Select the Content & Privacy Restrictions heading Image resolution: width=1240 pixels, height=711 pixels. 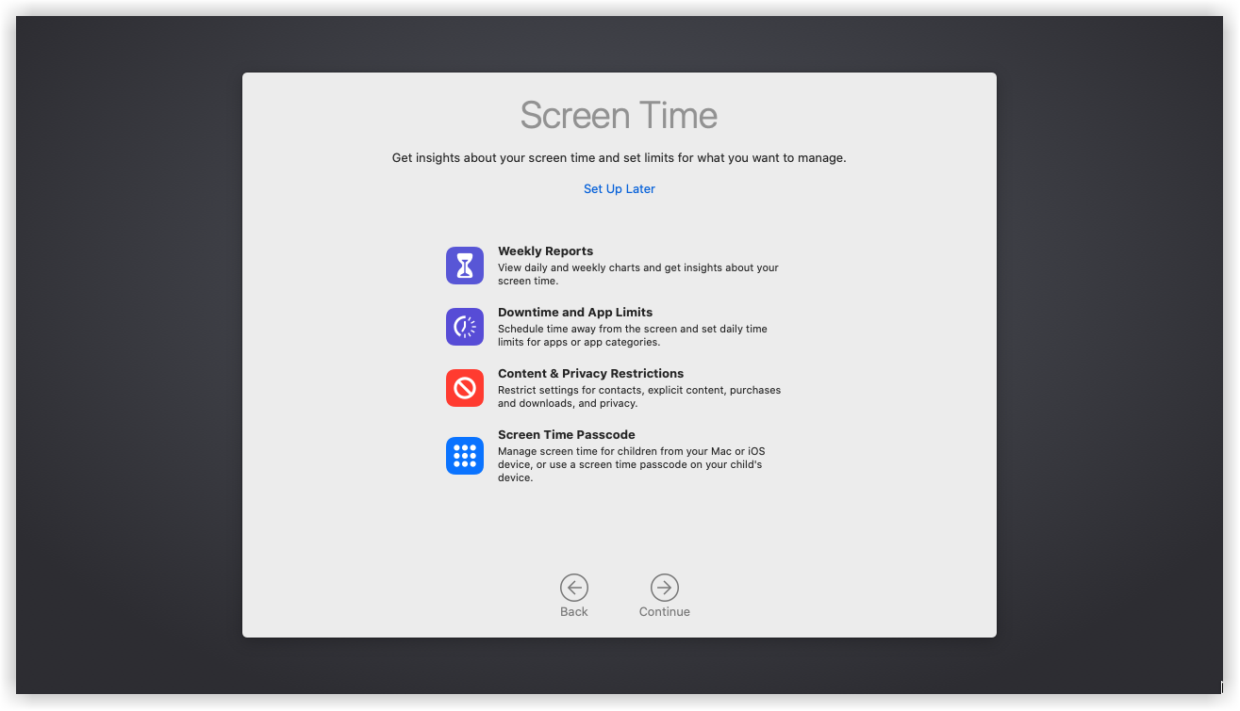[x=590, y=374]
